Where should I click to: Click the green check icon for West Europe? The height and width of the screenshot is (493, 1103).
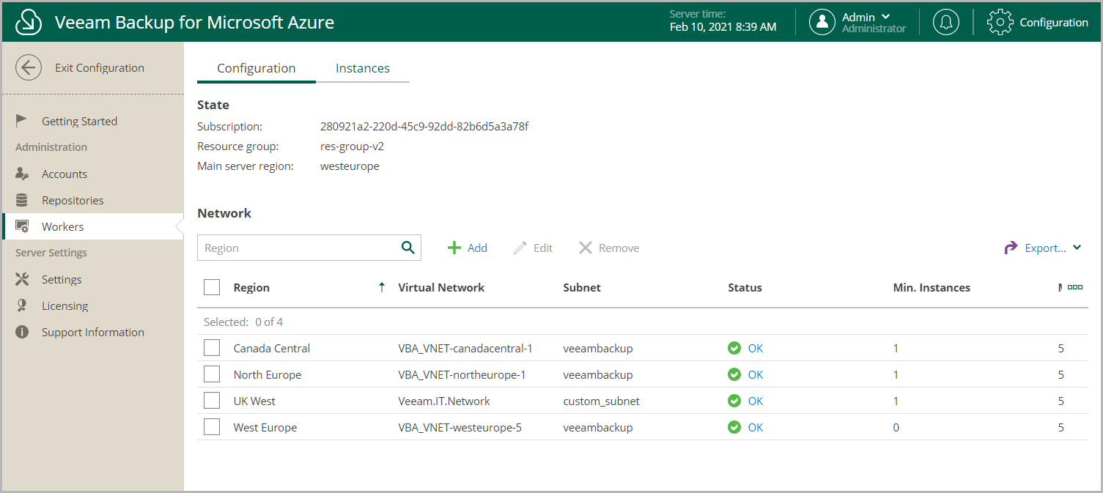click(x=734, y=427)
